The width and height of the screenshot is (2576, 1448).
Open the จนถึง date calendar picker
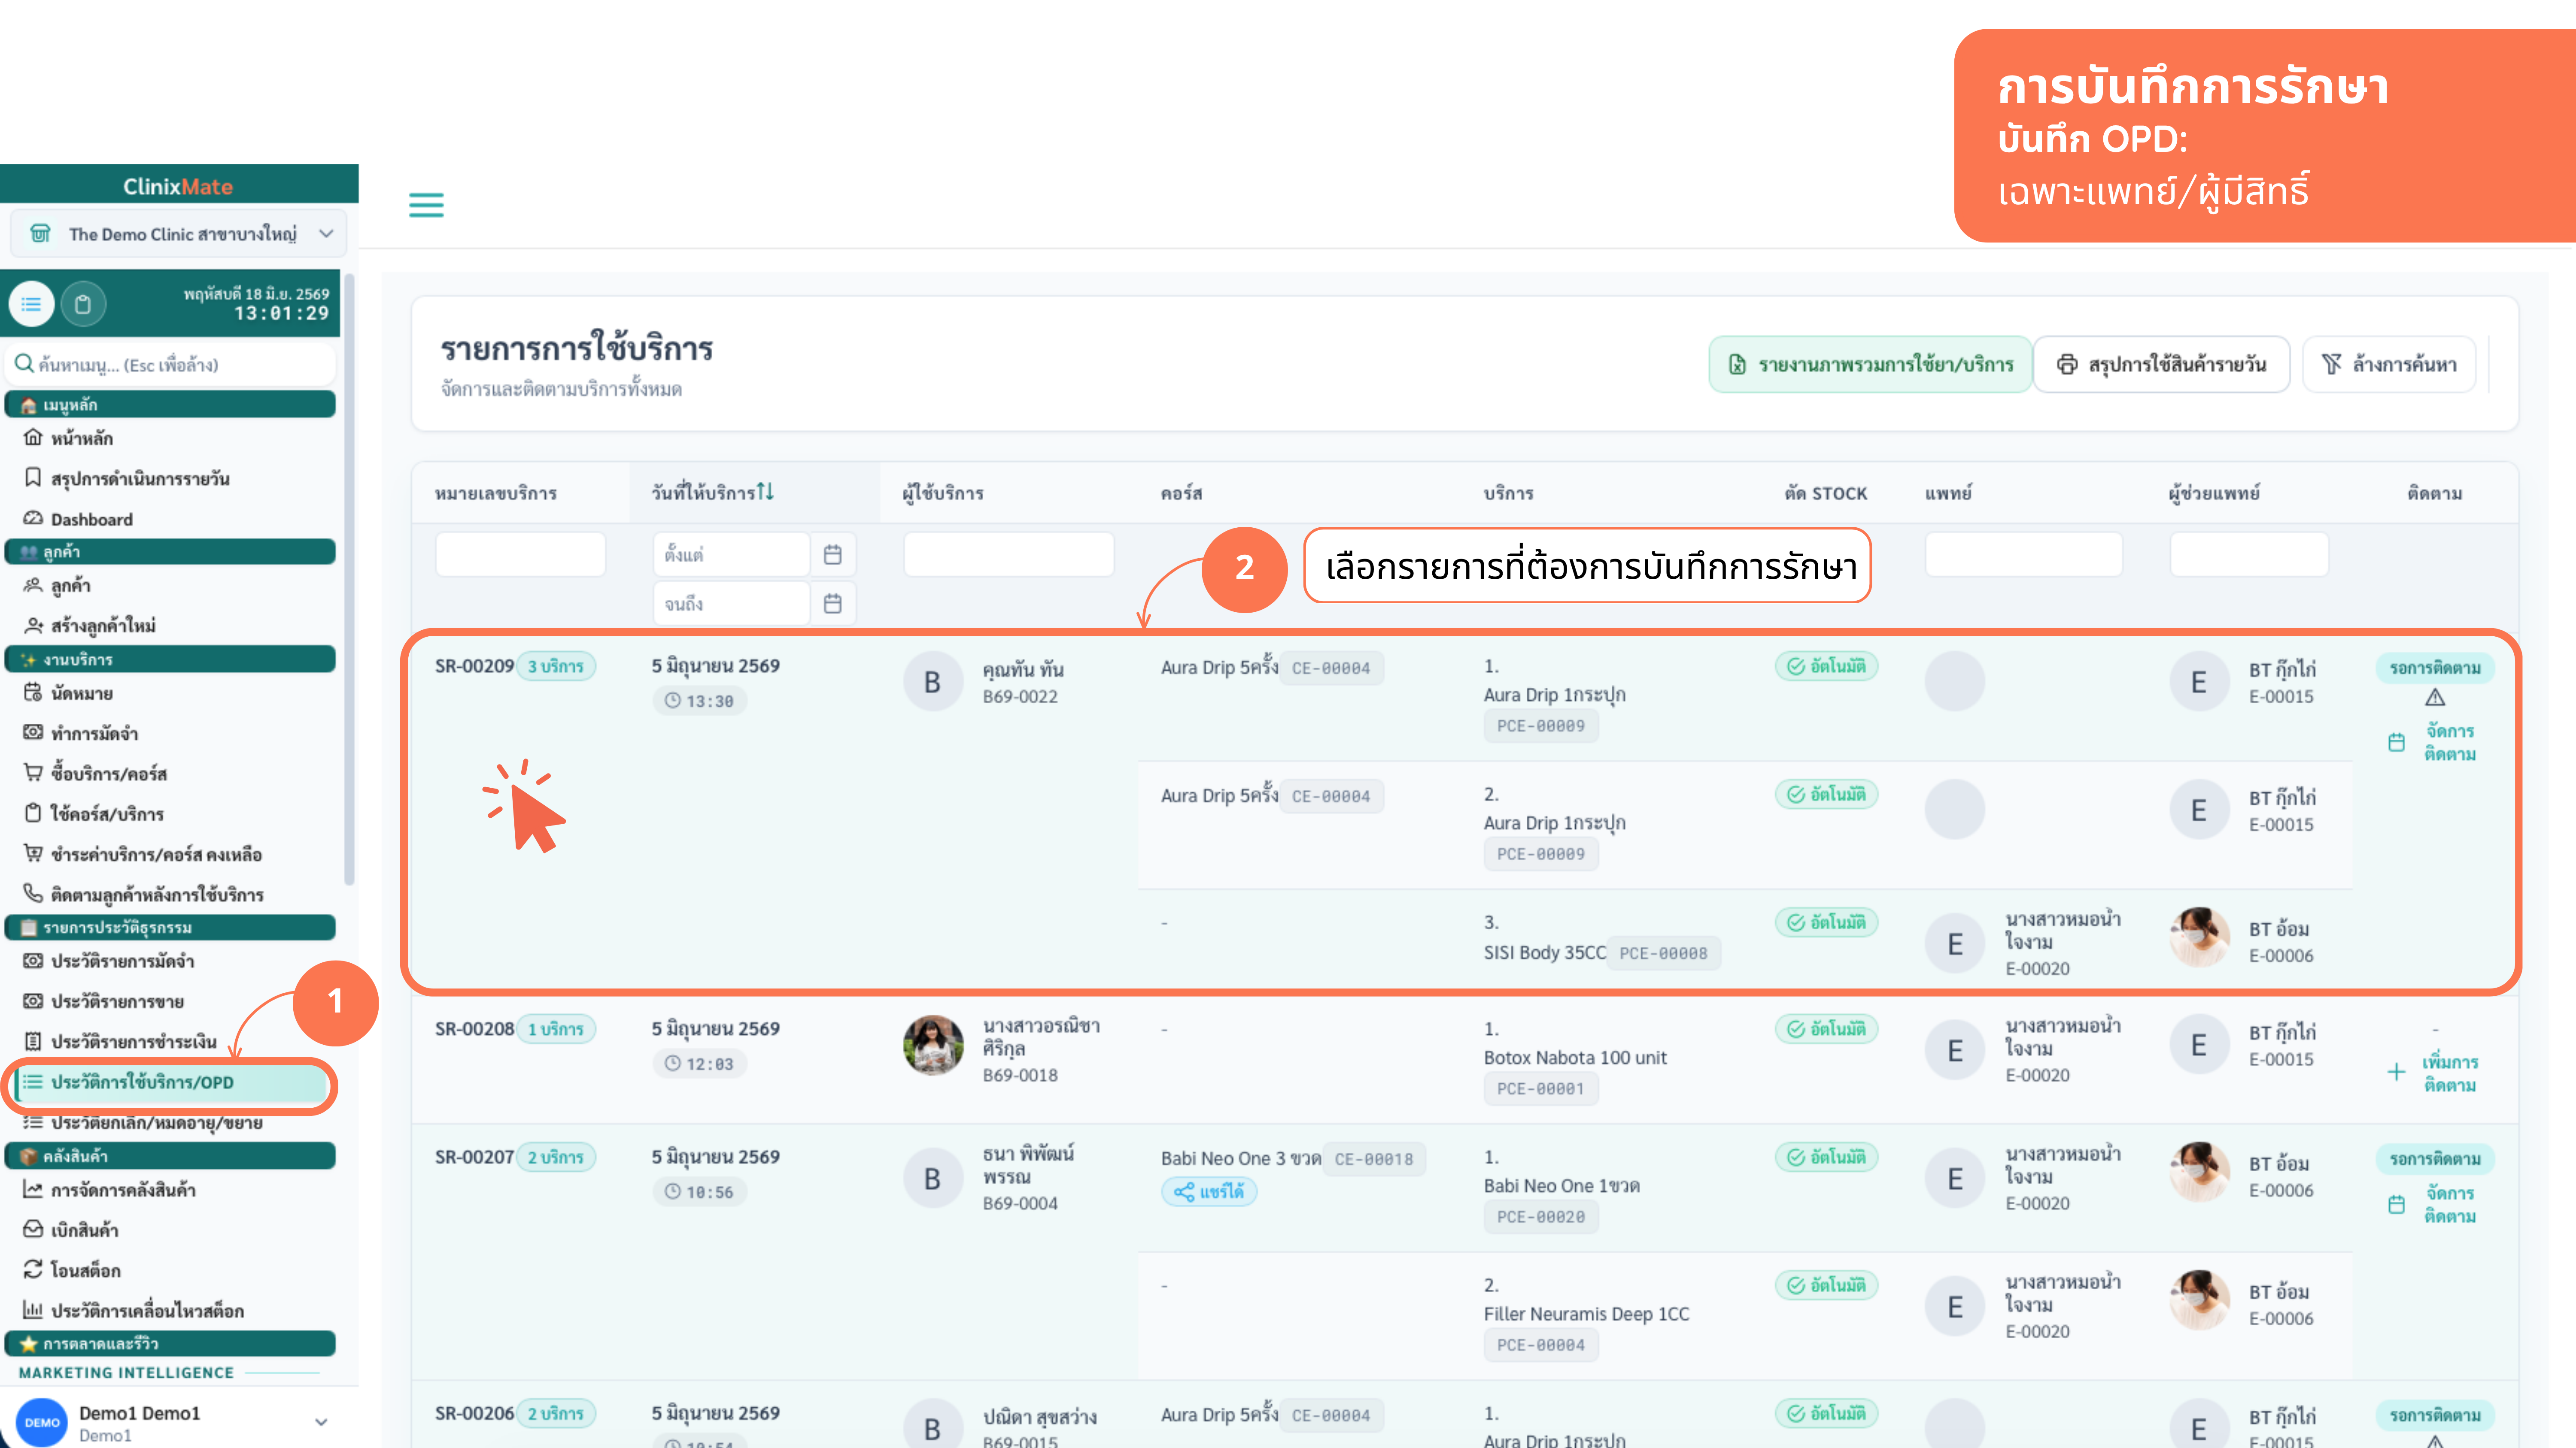[832, 604]
